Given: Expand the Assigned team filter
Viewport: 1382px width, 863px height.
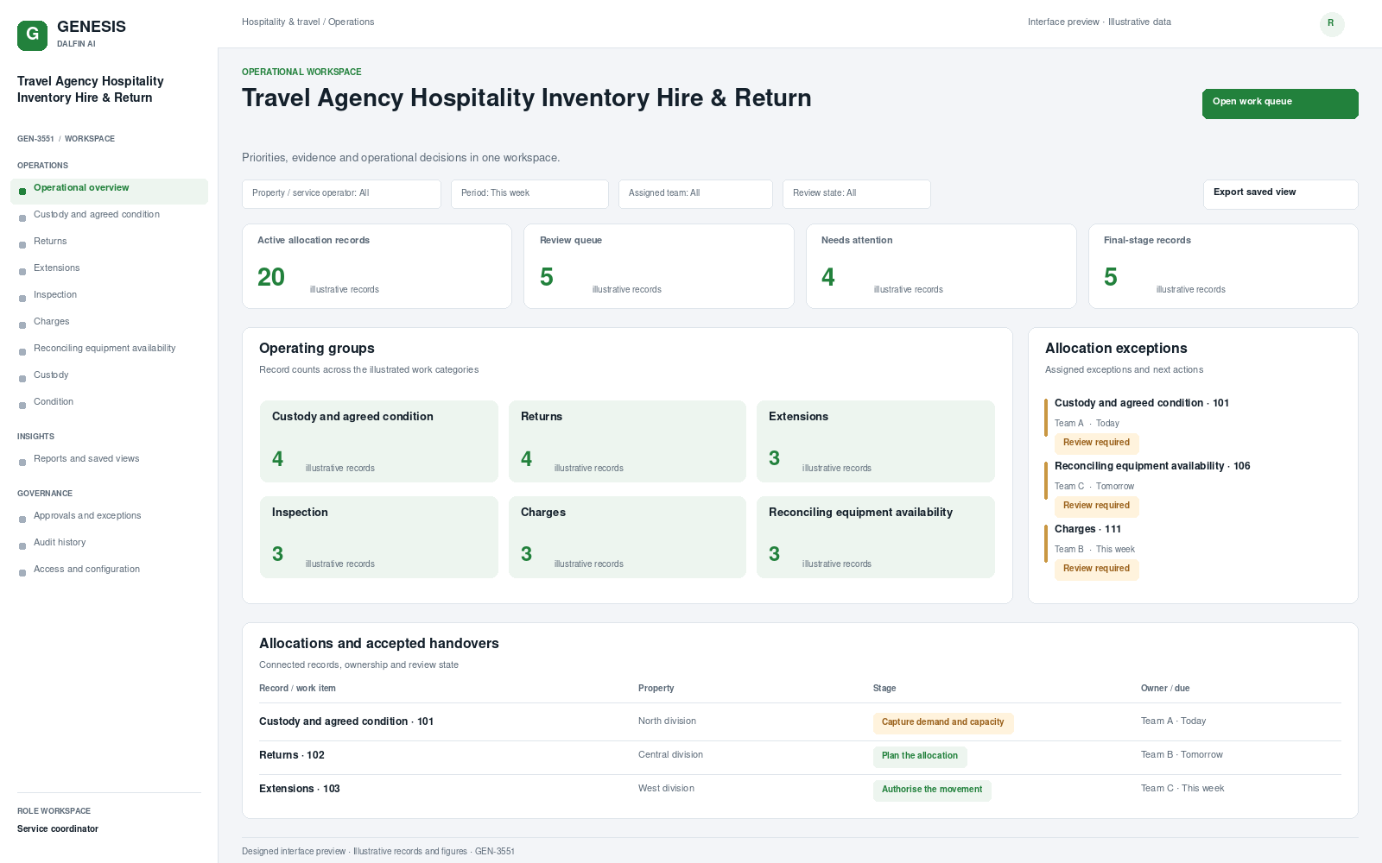Looking at the screenshot, I should 695,194.
